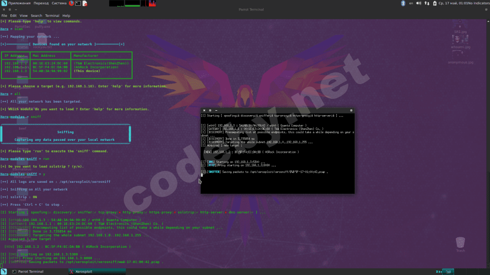Screen dimensions: 490x275
Task: Click the top-right corner button of small terminal
Action: 351,110
